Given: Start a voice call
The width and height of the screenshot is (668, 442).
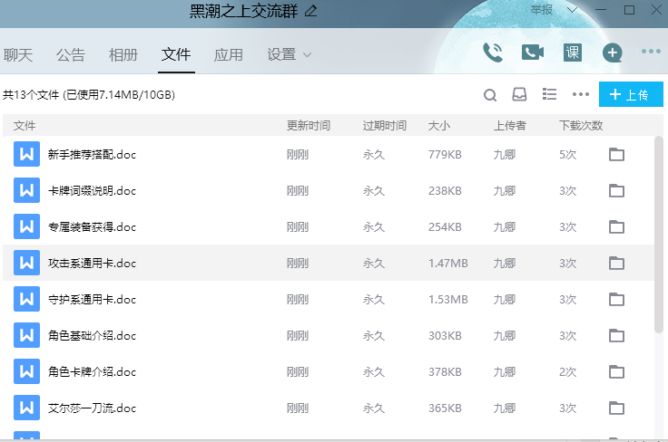Looking at the screenshot, I should click(x=493, y=53).
